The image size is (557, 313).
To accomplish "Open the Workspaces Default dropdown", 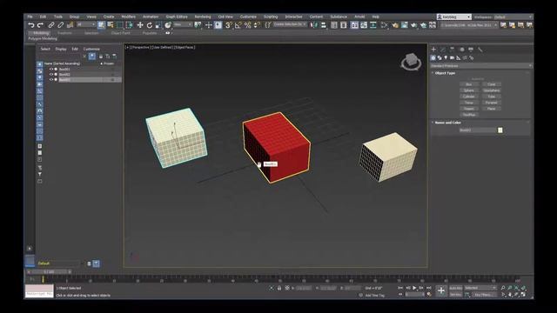I will (513, 17).
